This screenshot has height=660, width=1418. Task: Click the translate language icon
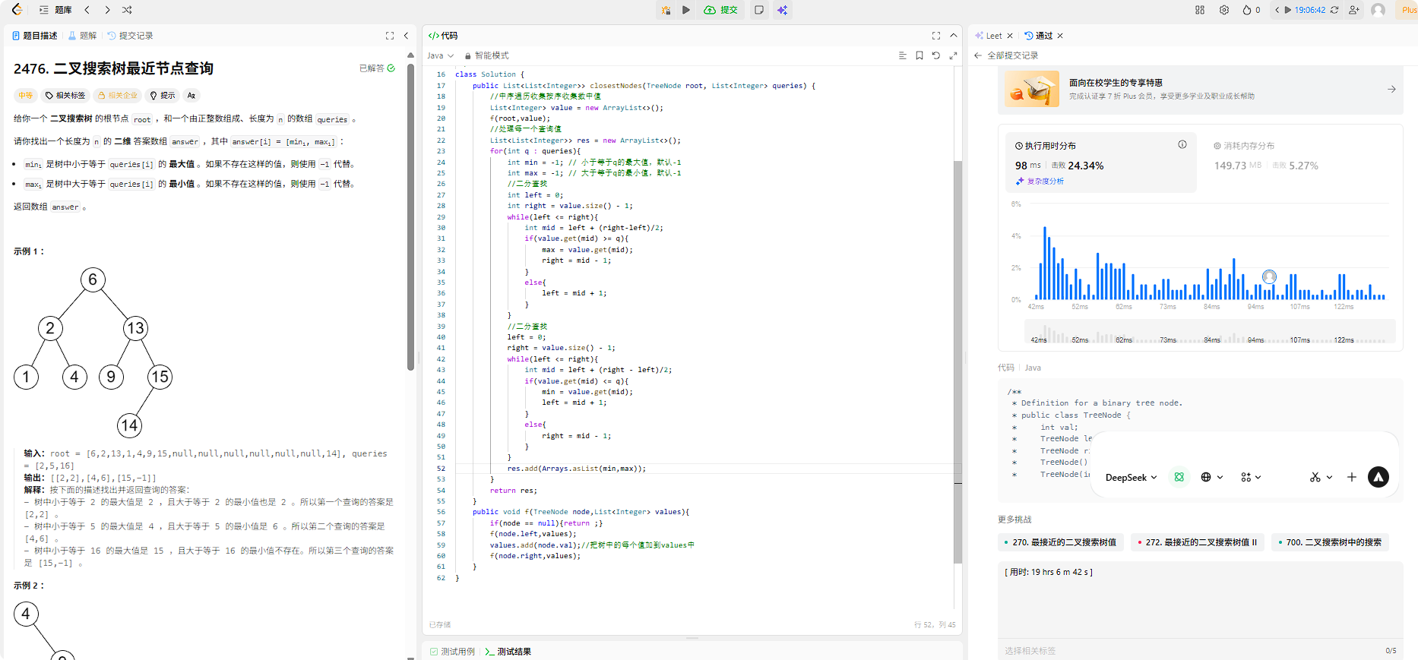point(191,96)
